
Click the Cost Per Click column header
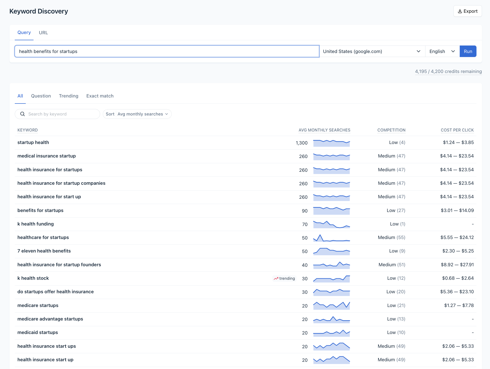457,130
